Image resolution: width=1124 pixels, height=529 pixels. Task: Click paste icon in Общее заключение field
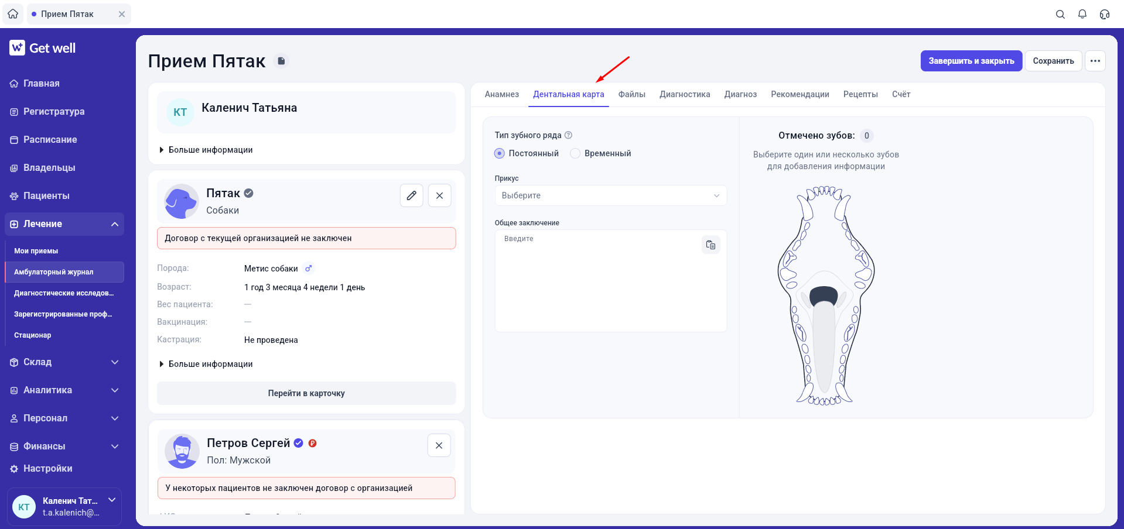[x=710, y=245]
